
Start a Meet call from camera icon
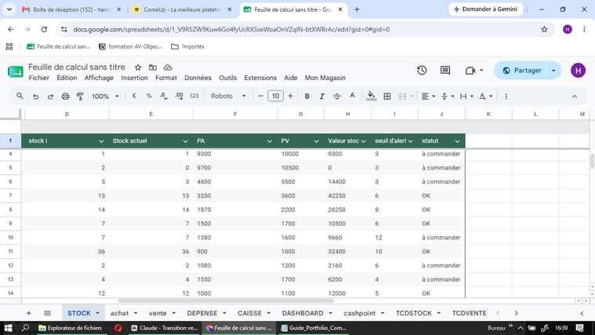coord(470,71)
